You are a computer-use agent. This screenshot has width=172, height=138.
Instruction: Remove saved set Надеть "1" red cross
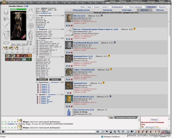[x=40, y=85]
